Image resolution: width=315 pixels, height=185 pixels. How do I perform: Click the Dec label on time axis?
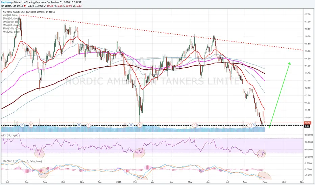point(99,182)
